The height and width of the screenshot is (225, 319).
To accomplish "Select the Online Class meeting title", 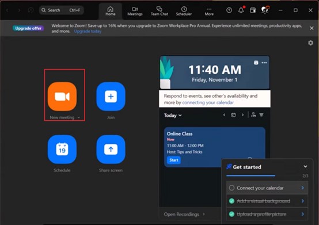I will pyautogui.click(x=180, y=134).
